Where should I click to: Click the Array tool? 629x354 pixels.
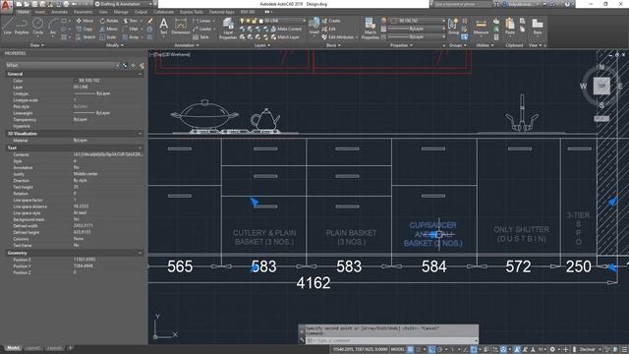(131, 37)
